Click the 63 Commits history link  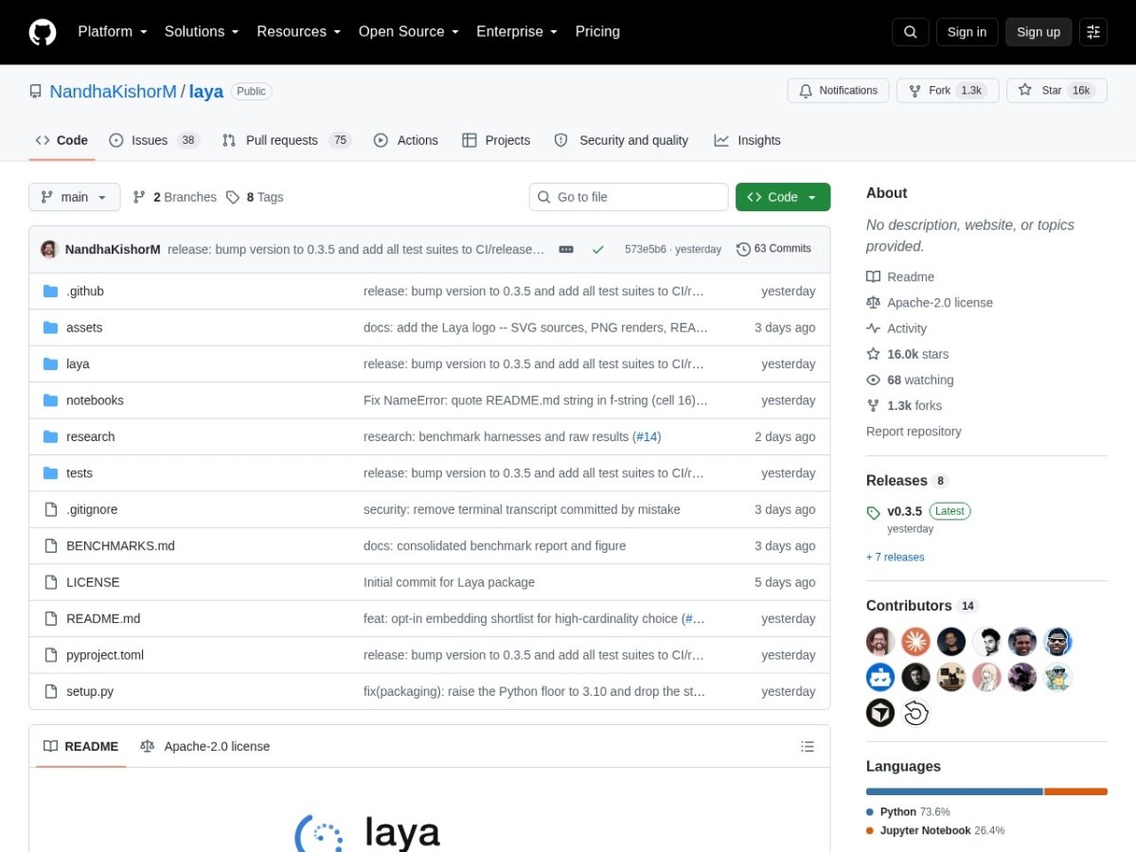(773, 249)
